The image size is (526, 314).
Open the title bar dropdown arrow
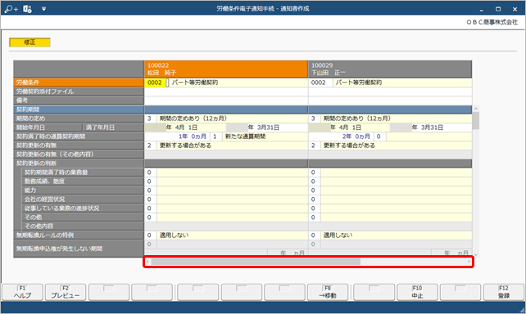[44, 9]
